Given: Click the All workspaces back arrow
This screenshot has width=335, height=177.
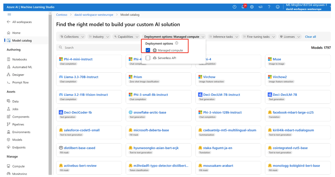Looking at the screenshot, I should click(8, 22).
